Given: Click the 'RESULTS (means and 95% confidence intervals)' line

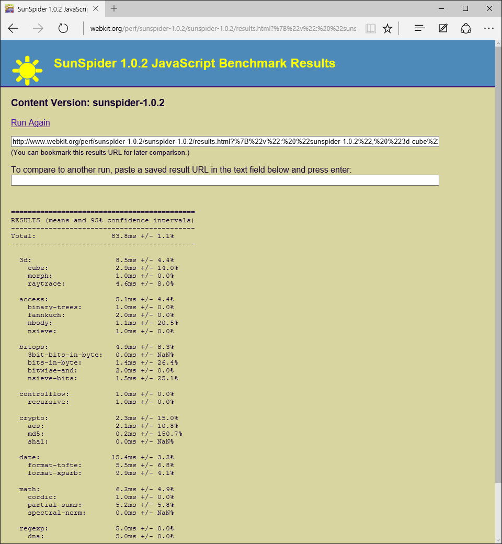Looking at the screenshot, I should (102, 221).
